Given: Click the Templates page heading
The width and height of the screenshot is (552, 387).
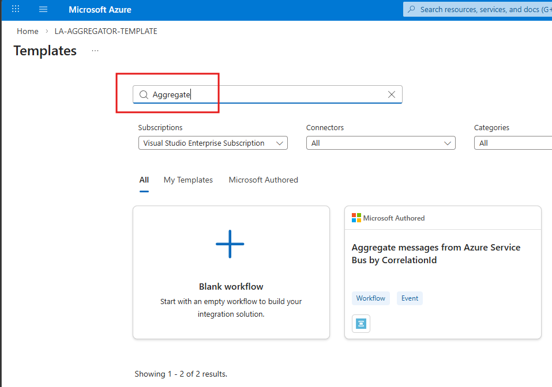Looking at the screenshot, I should [45, 51].
